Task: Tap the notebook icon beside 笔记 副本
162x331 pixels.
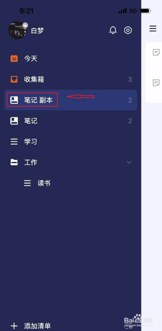Action: (x=14, y=100)
